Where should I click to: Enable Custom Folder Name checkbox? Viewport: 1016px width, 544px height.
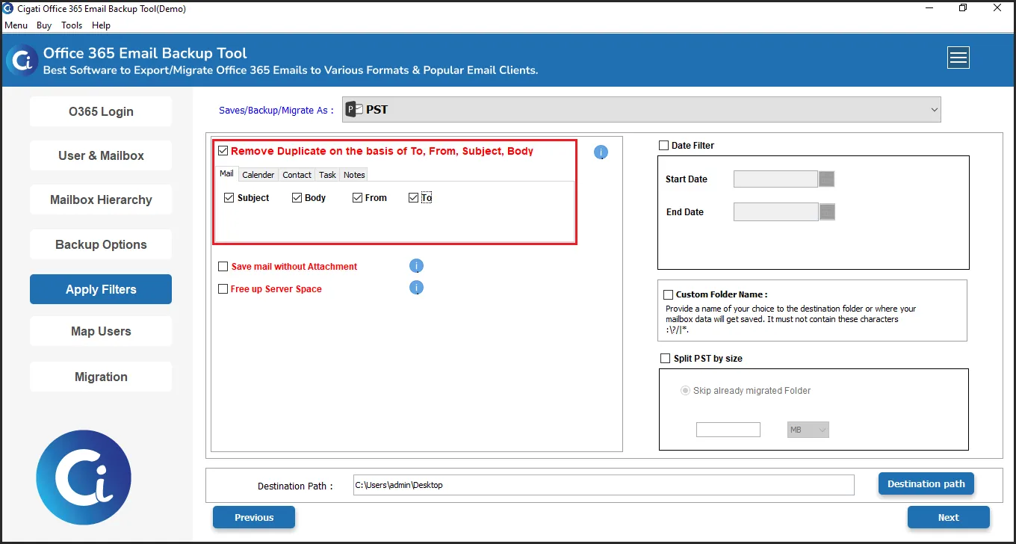click(x=668, y=294)
